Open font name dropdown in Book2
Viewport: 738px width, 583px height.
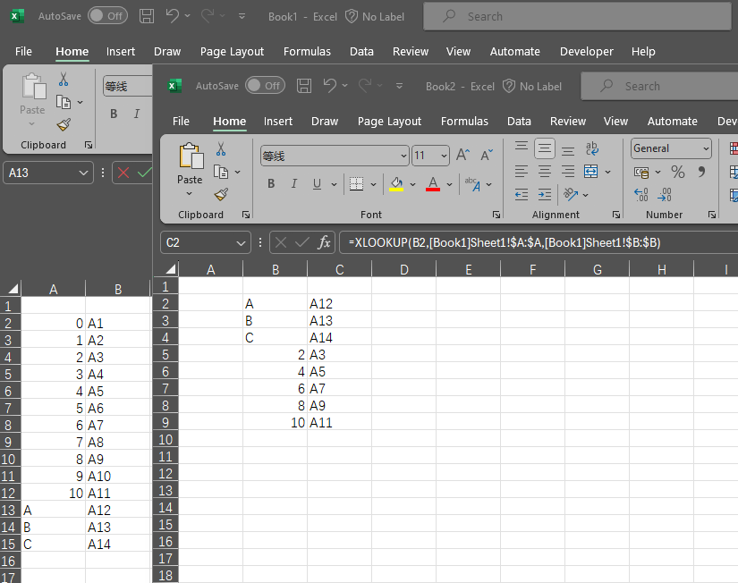pyautogui.click(x=403, y=156)
